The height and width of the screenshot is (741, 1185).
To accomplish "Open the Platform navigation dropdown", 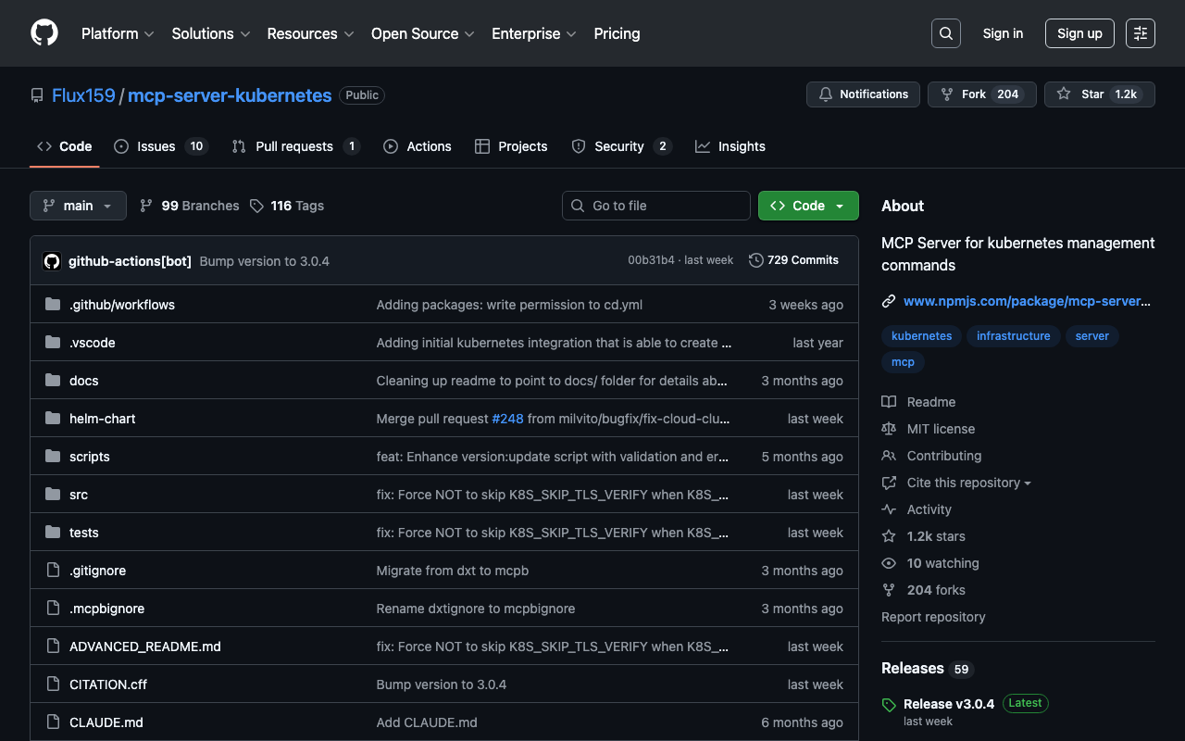I will [x=118, y=33].
